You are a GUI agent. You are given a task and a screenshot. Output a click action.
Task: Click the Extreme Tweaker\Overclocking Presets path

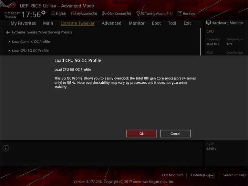[x=42, y=32]
